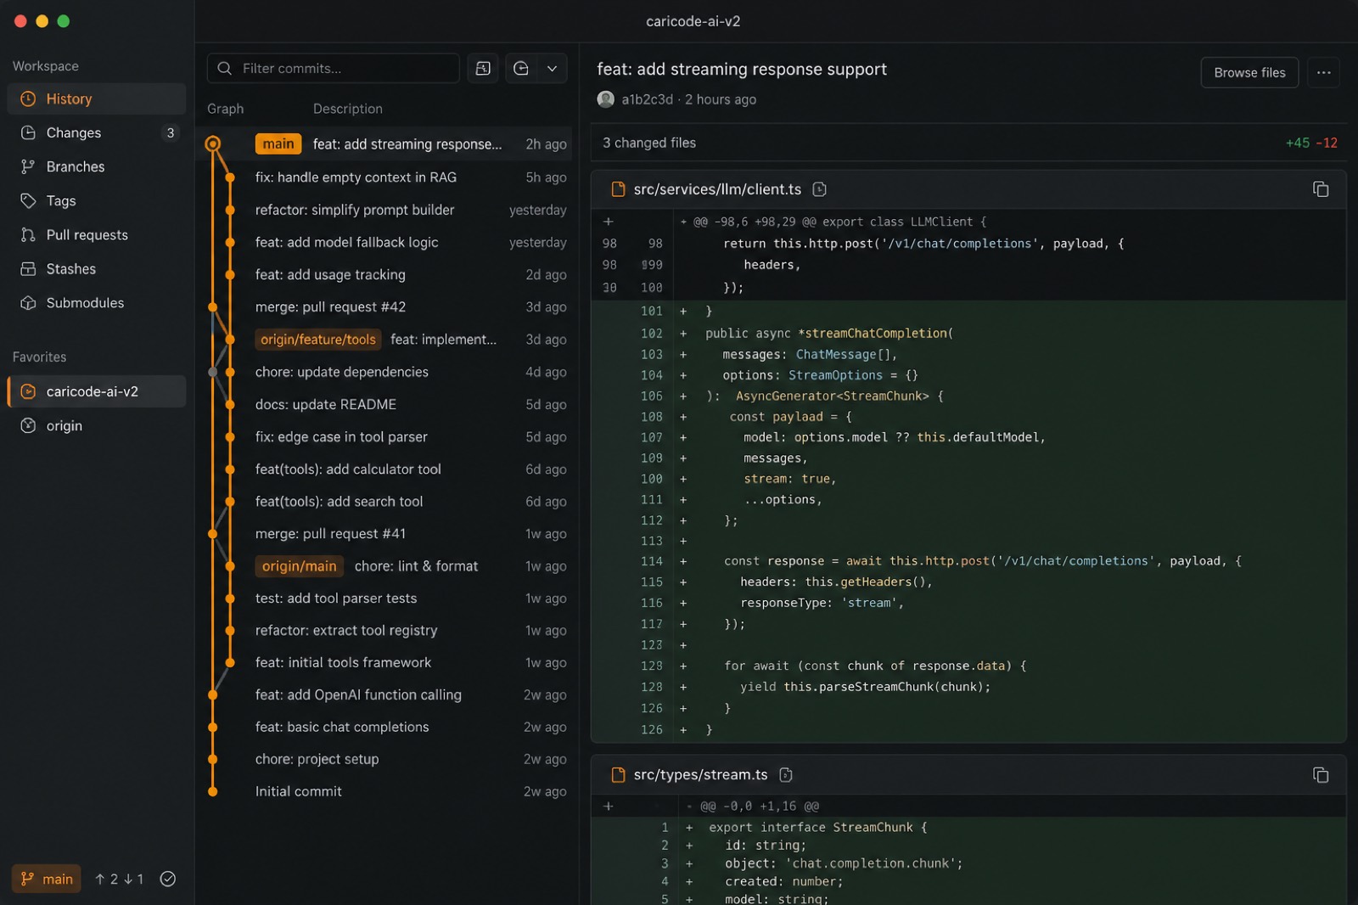
Task: Switch branch using main button in status bar
Action: tap(47, 879)
